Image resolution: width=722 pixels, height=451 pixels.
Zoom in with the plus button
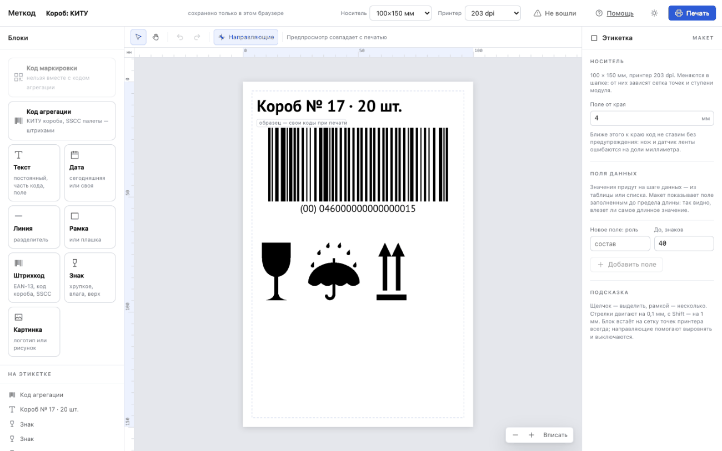[532, 435]
